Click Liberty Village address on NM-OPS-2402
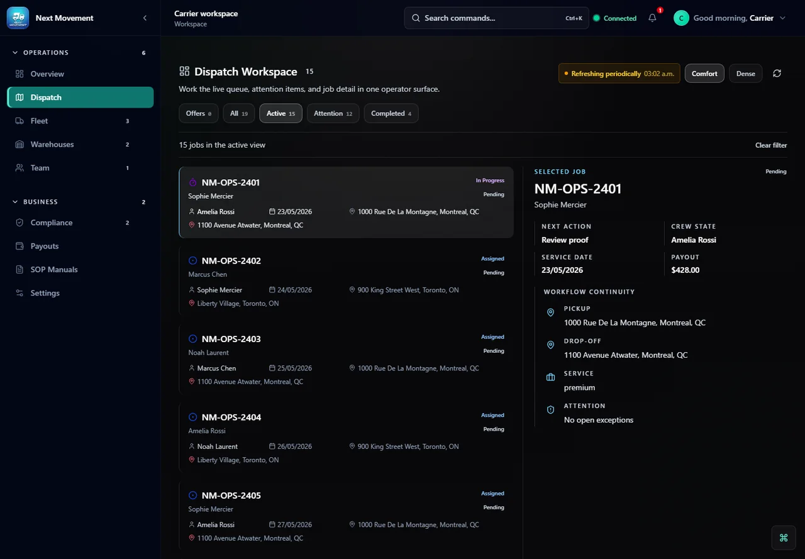The height and width of the screenshot is (559, 805). click(238, 303)
